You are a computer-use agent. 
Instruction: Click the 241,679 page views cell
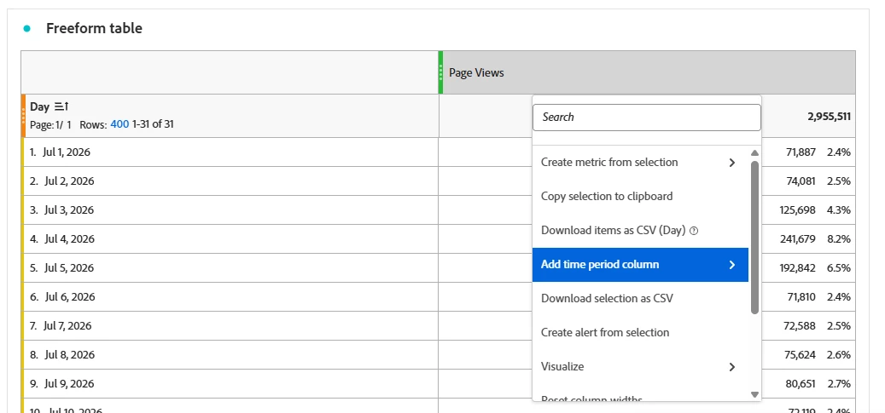coord(797,239)
